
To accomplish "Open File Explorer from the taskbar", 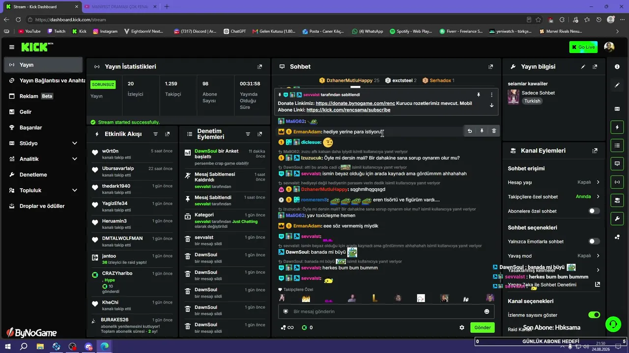I will pyautogui.click(x=40, y=347).
